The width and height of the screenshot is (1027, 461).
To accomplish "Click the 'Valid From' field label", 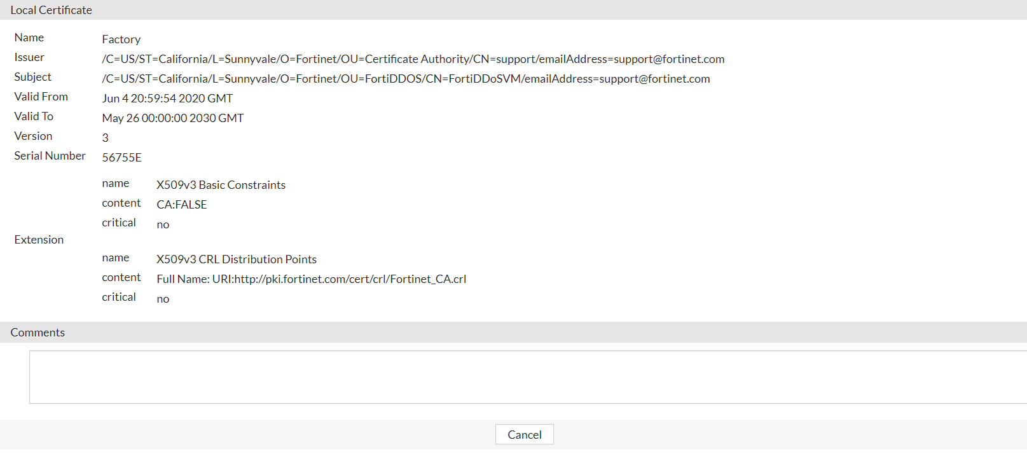I will (41, 97).
